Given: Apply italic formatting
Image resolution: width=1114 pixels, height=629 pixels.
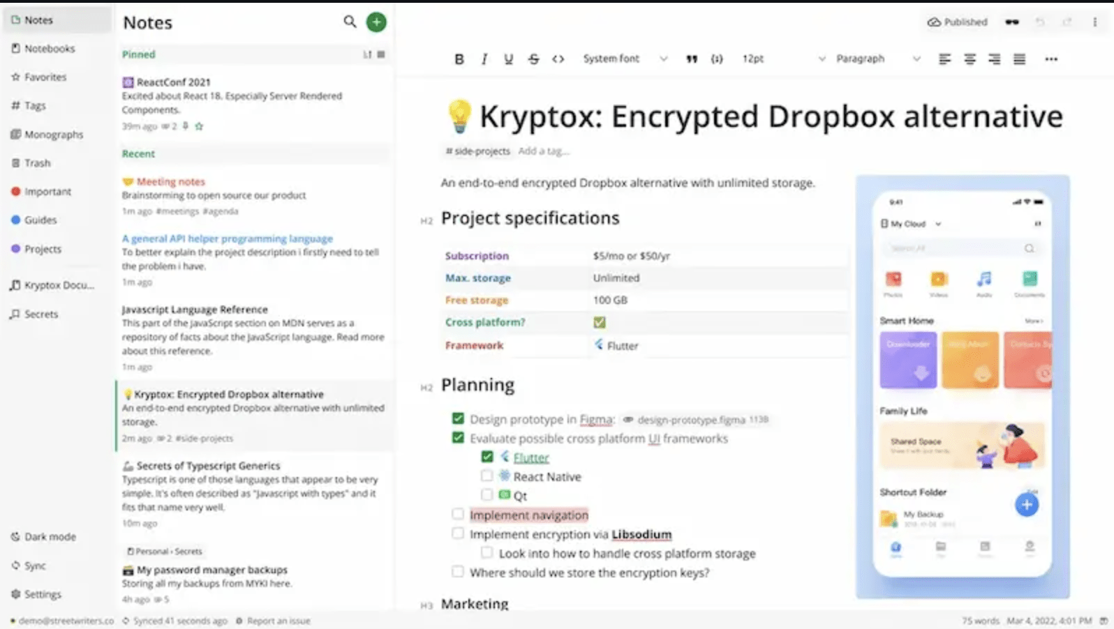Looking at the screenshot, I should [x=484, y=59].
